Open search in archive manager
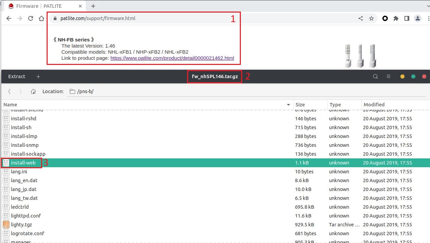 click(376, 76)
